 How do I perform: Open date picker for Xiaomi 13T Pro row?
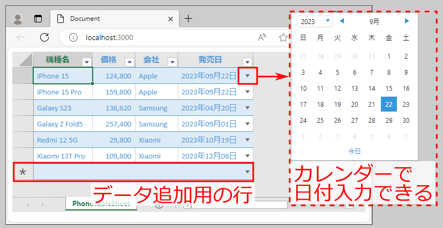tap(247, 156)
